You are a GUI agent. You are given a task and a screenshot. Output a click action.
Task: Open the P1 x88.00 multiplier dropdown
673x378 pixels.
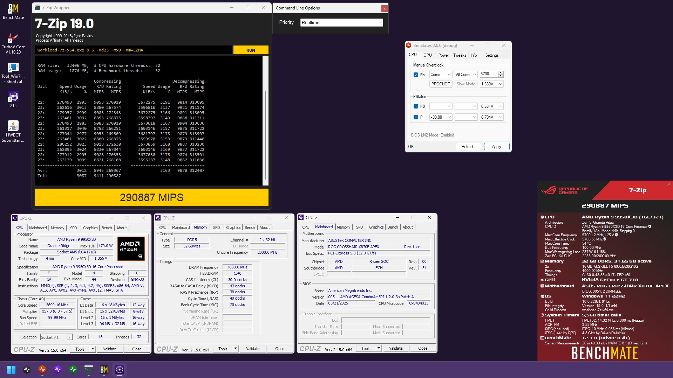point(441,117)
